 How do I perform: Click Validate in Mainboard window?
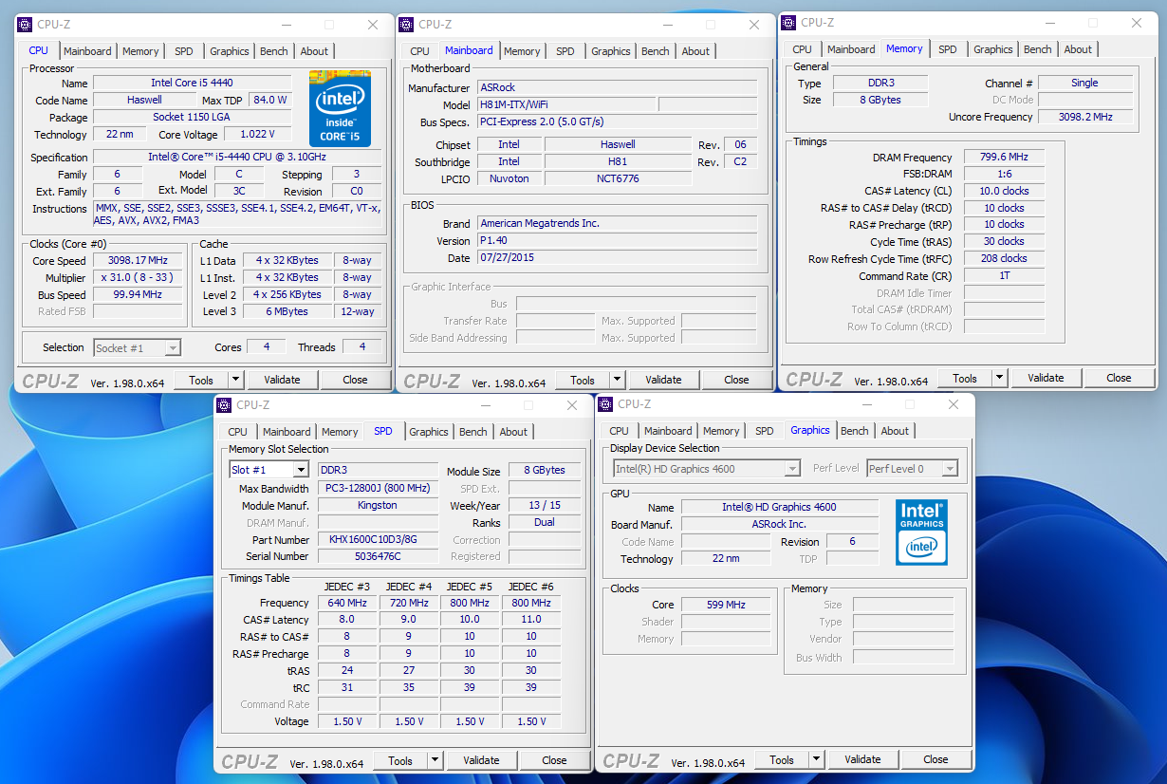click(x=663, y=380)
